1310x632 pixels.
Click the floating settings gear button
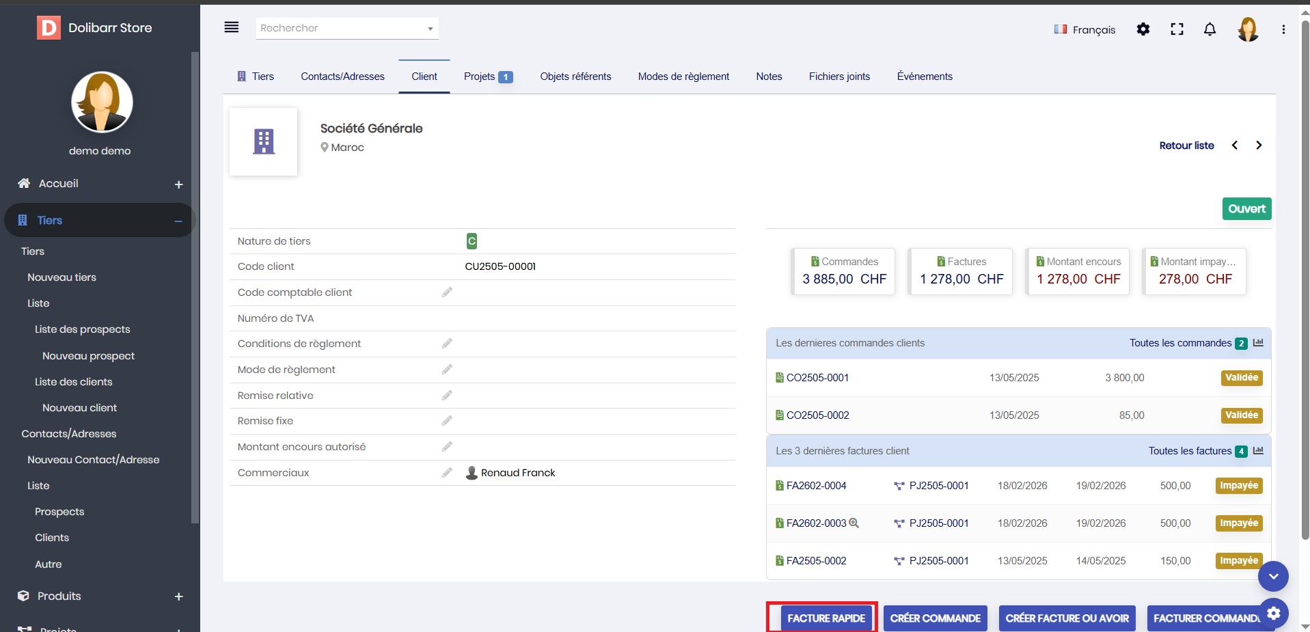coord(1274,613)
